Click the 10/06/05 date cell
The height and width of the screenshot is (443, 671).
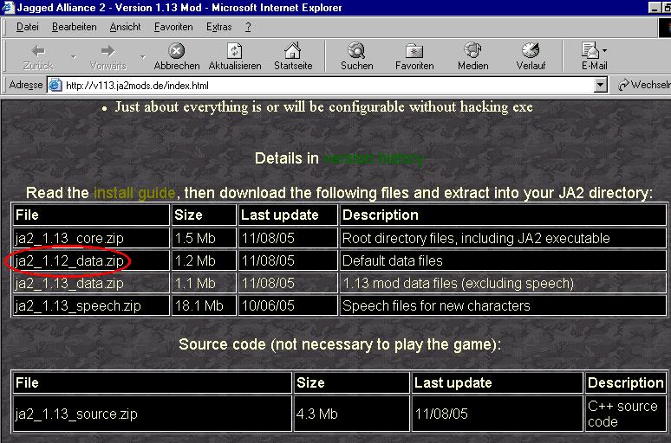point(288,306)
